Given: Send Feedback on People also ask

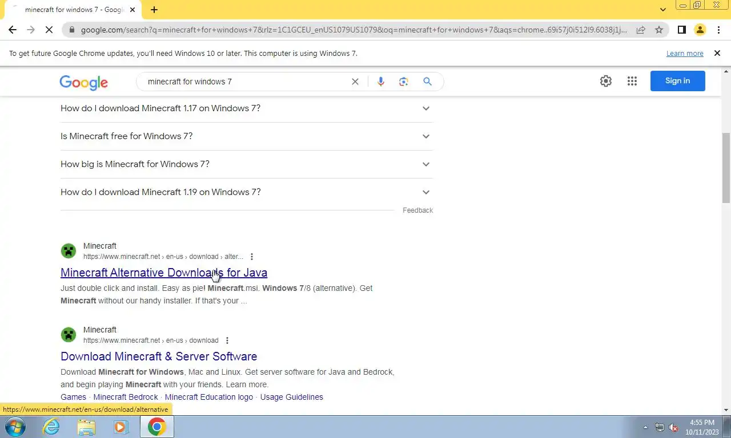Looking at the screenshot, I should tap(417, 210).
